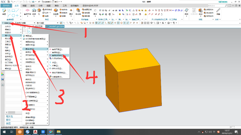Expand the 基准平面 dropdown arrow

point(28,16)
